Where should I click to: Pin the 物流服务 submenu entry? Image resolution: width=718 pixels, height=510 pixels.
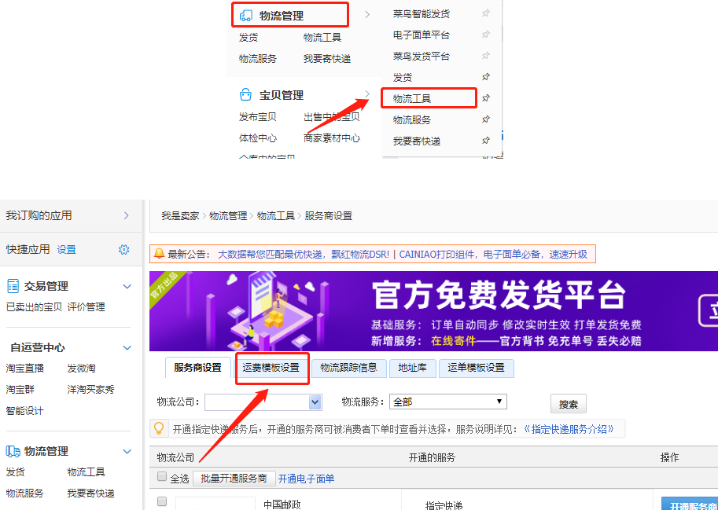pyautogui.click(x=486, y=119)
